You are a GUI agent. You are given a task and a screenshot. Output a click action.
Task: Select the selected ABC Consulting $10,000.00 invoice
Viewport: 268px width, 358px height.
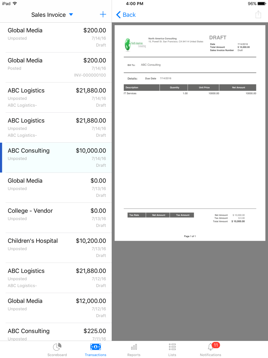click(x=56, y=158)
